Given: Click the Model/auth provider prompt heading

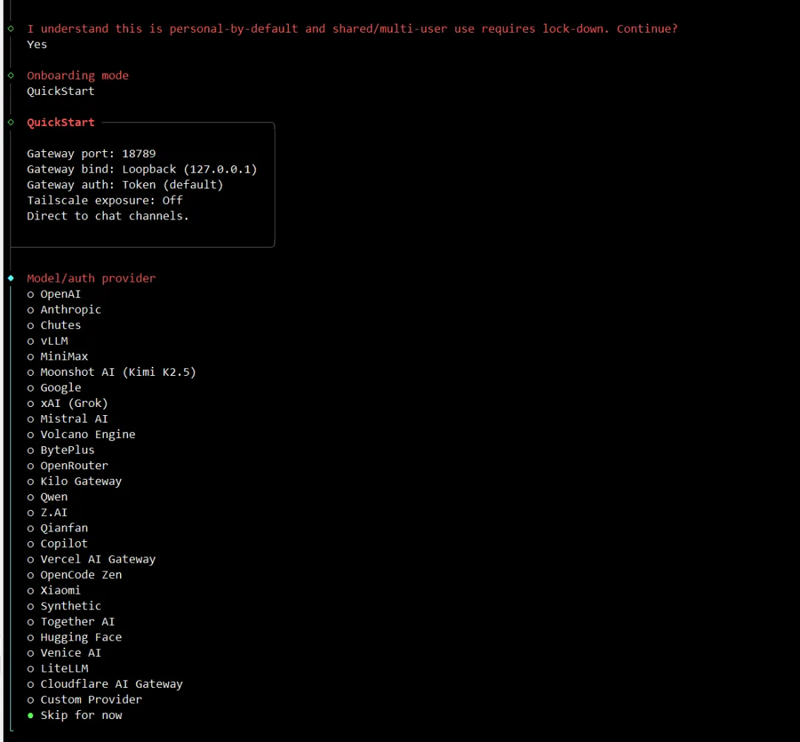Looking at the screenshot, I should pyautogui.click(x=91, y=278).
